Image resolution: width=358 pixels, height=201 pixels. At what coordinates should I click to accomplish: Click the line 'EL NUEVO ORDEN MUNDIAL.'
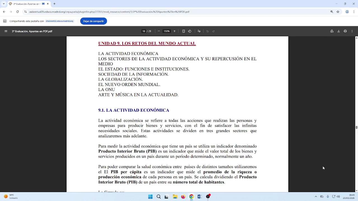[x=129, y=85]
